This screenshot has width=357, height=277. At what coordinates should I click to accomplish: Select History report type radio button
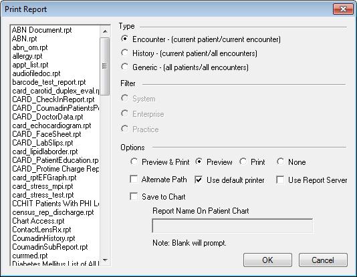point(125,53)
